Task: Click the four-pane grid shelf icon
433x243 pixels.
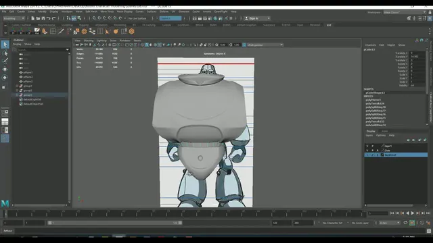Action: click(x=53, y=32)
